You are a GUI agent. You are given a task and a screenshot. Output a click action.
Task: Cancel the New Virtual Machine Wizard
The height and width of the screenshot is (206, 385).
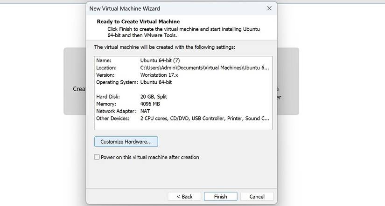[x=257, y=197]
